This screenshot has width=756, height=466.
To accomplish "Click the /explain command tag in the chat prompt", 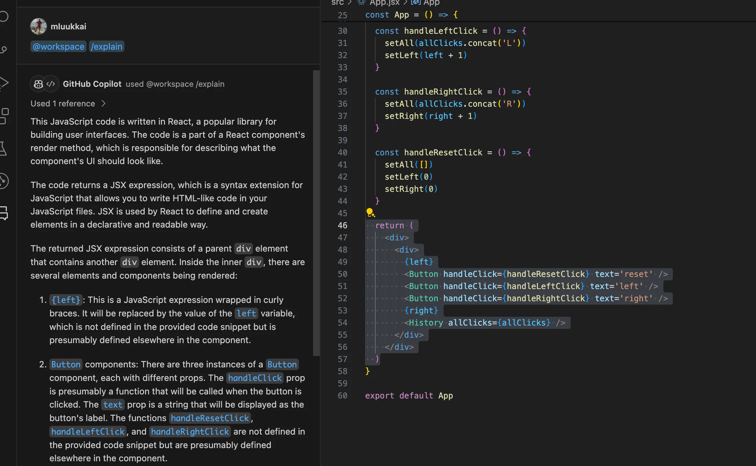I will click(x=107, y=47).
